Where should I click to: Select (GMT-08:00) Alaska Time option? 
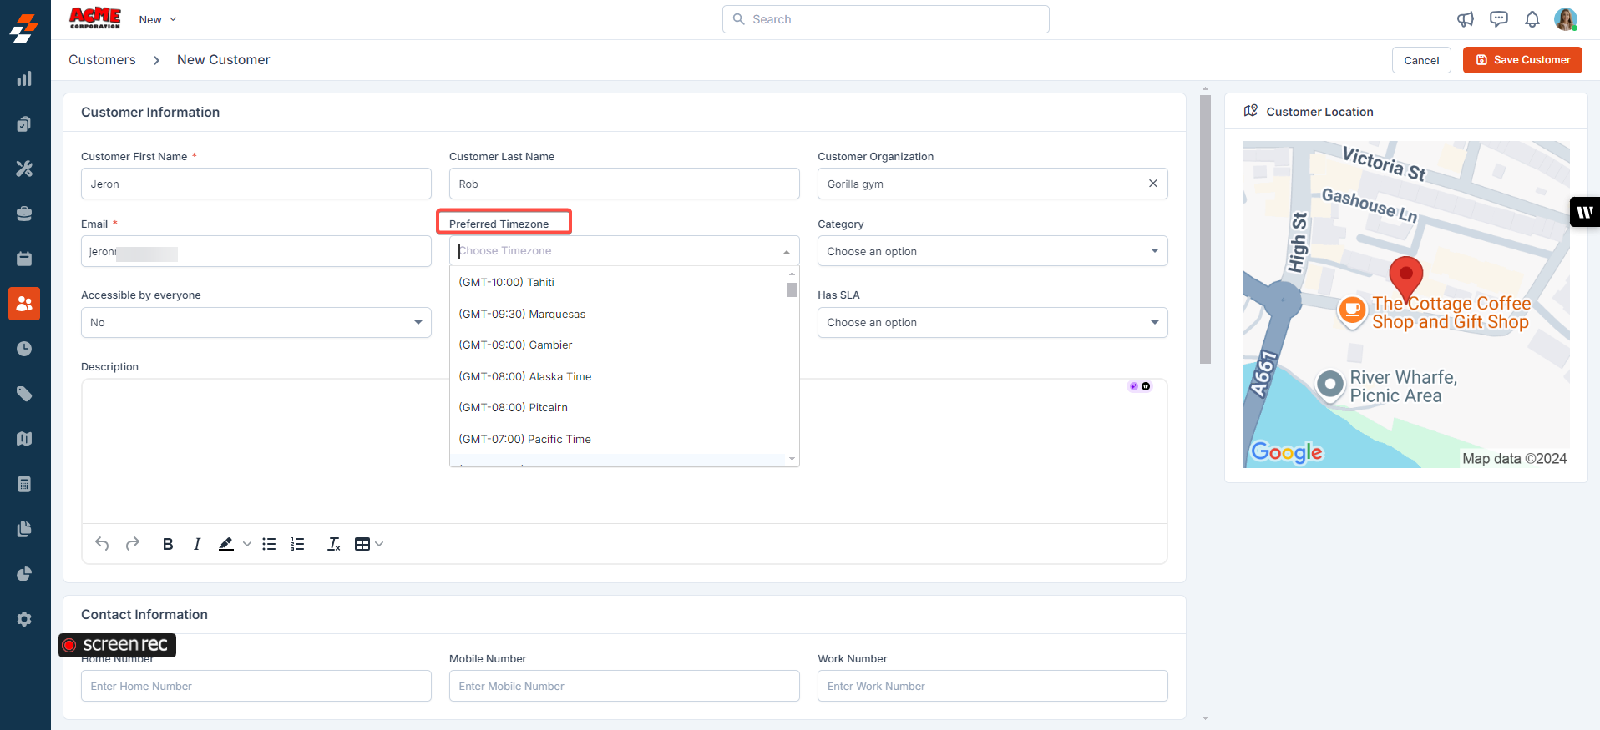[x=525, y=376]
